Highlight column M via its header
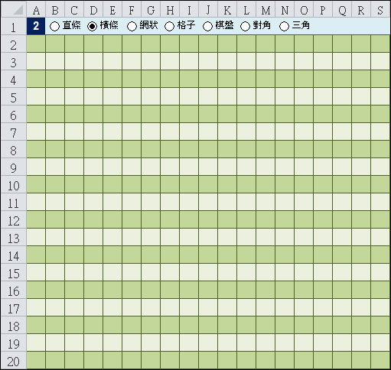The height and width of the screenshot is (370, 391). [x=266, y=10]
